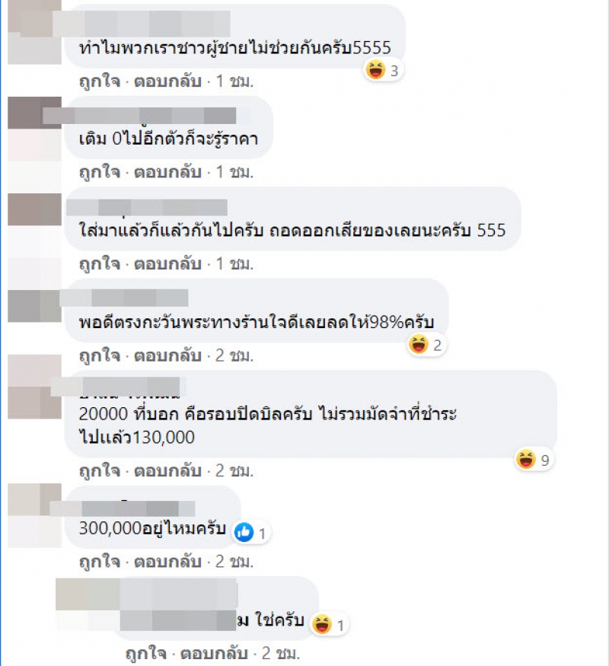
Task: Open the first commenter's profile picture
Action: coord(34,32)
